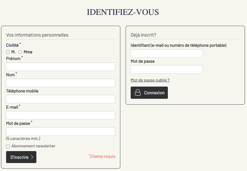Image resolution: width=247 pixels, height=171 pixels.
Task: Click the Vos informations personnelles heading
Action: 37,35
